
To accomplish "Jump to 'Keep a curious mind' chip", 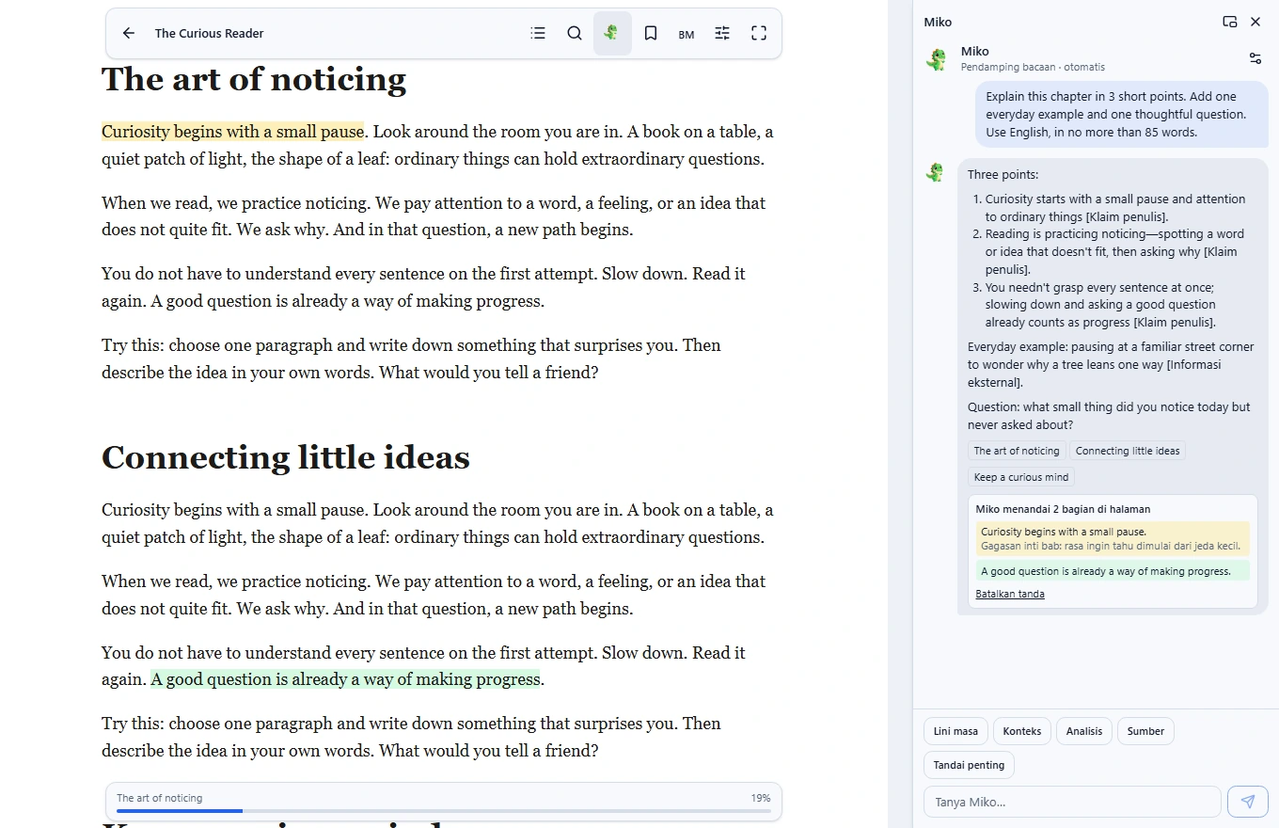I will click(1021, 477).
